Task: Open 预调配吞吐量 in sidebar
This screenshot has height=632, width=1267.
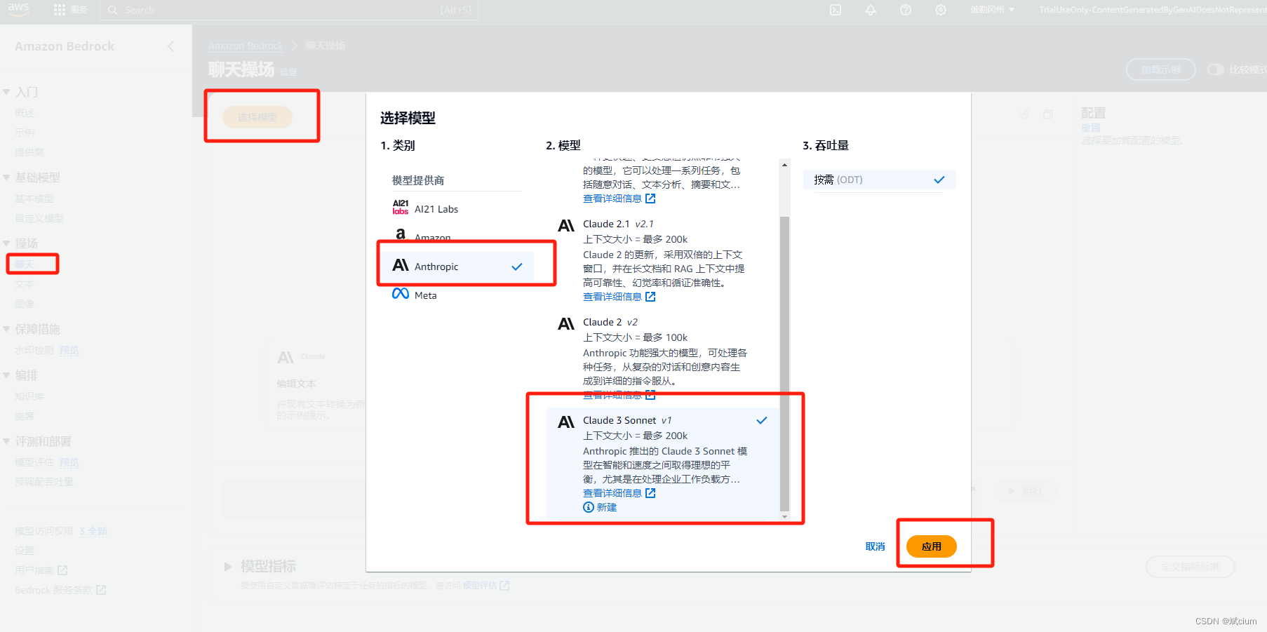Action: 44,482
